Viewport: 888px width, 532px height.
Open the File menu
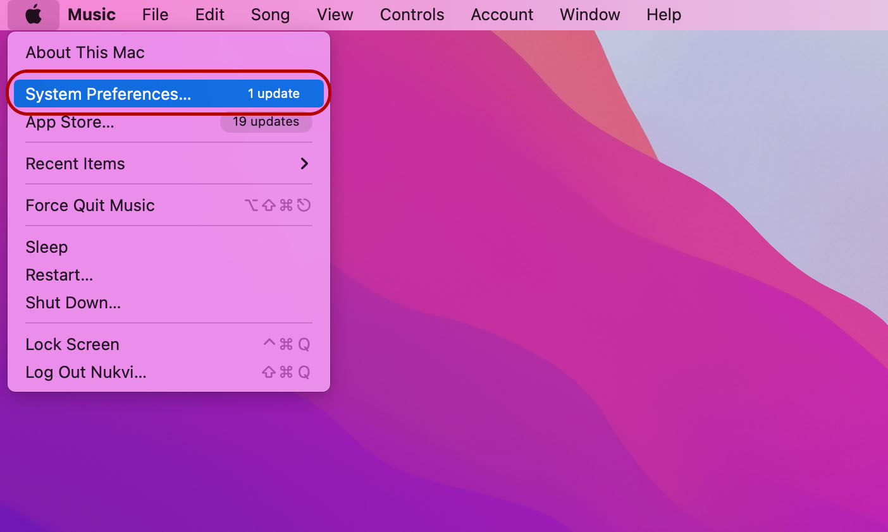coord(155,15)
